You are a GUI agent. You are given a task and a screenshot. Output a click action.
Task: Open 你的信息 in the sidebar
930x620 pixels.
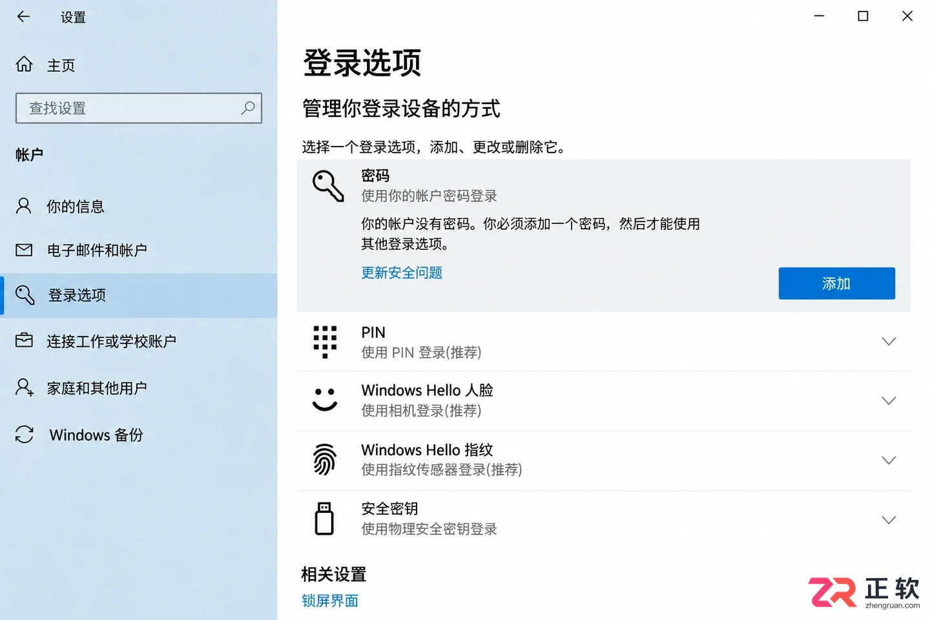click(x=139, y=206)
